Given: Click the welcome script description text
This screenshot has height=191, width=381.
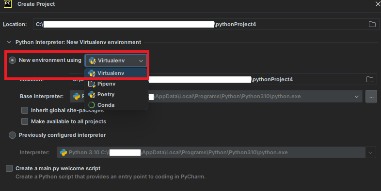Looking at the screenshot, I should click(x=111, y=176).
